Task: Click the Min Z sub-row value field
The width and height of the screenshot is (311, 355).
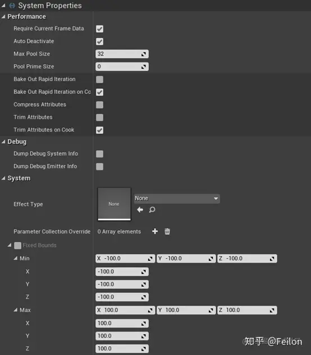Action: (x=122, y=297)
